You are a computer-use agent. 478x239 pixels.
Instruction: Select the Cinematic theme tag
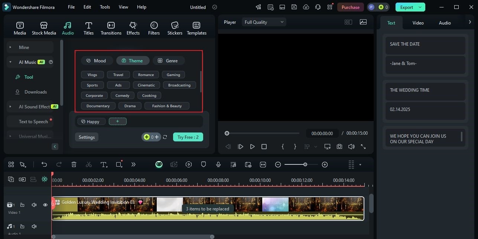(146, 85)
